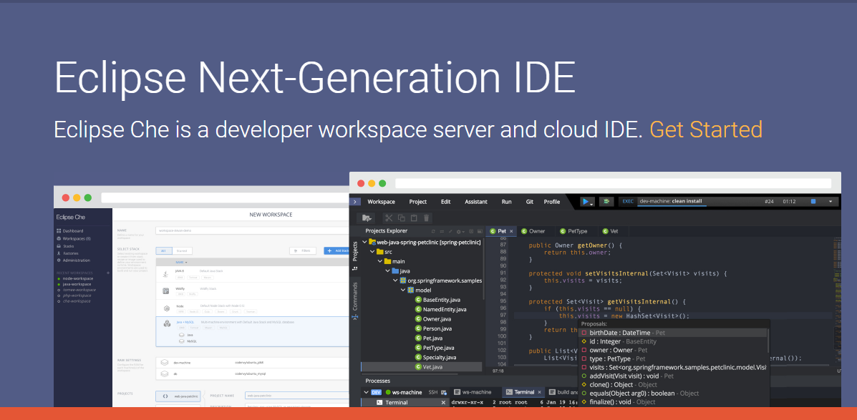Screen dimensions: 857x420
Task: Open the Edit menu
Action: click(445, 202)
